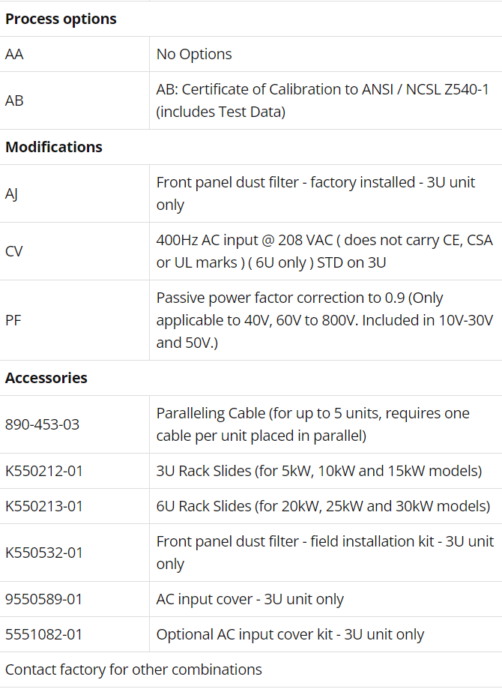This screenshot has height=692, width=502.
Task: Select part number K550532-01
Action: pyautogui.click(x=44, y=553)
